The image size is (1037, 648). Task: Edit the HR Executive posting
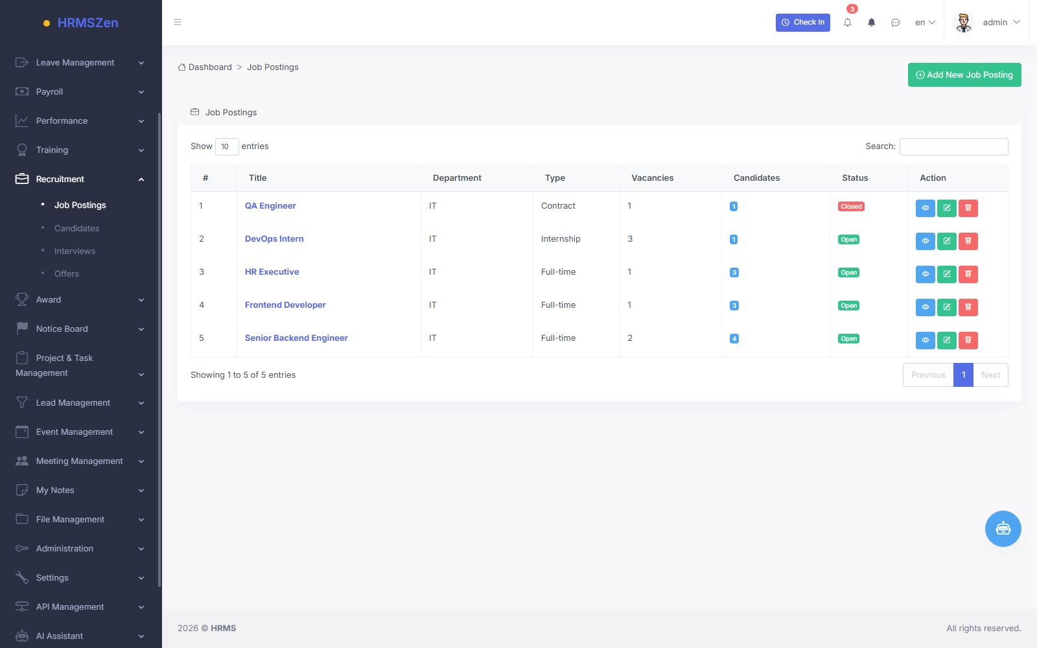(947, 274)
